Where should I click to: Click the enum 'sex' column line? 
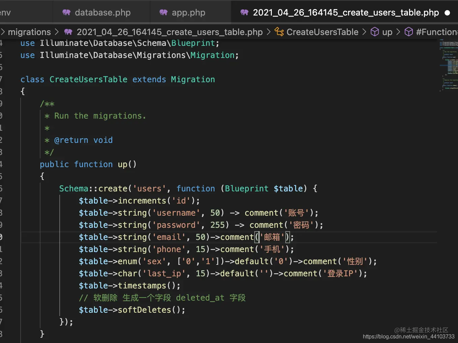[228, 261]
